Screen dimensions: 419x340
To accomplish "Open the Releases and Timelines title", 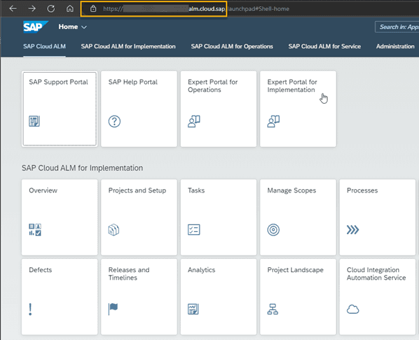I will coord(129,274).
